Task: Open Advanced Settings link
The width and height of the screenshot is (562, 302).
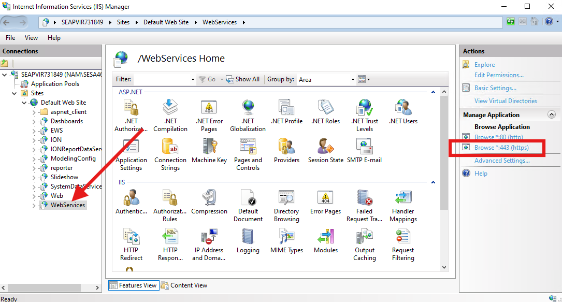Action: (x=502, y=161)
